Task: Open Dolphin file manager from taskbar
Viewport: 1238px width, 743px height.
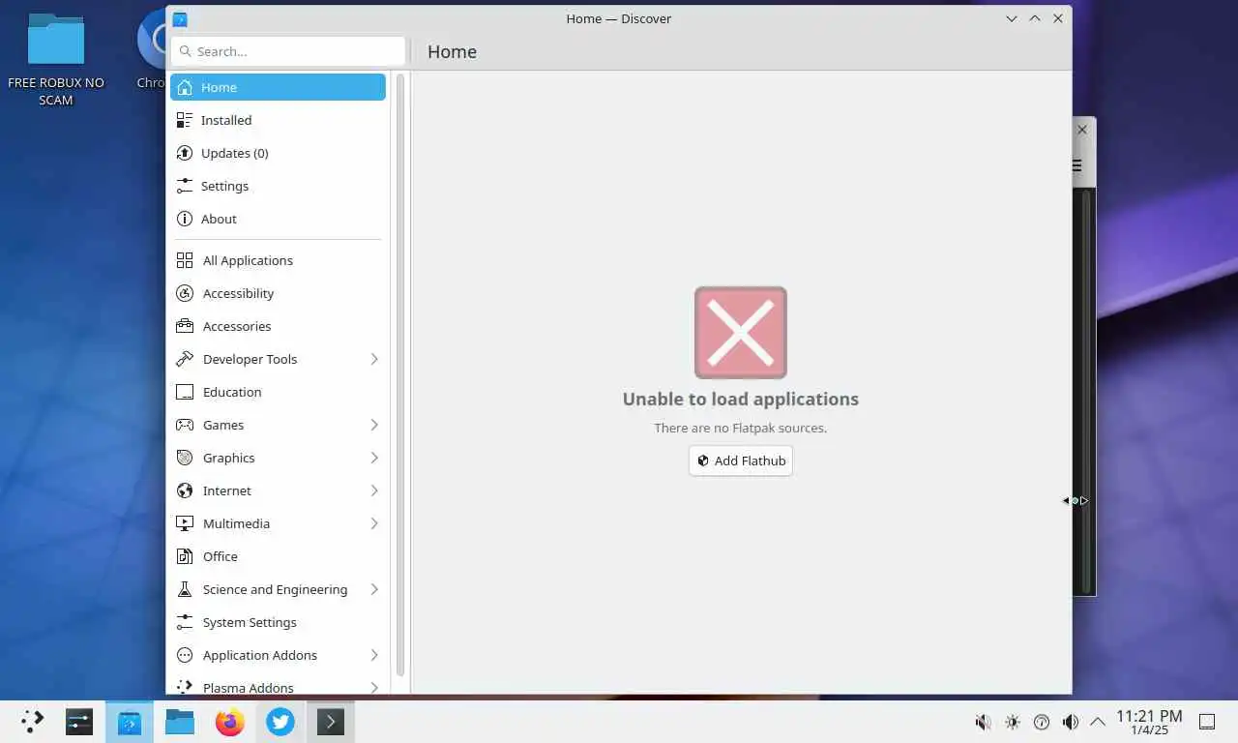Action: pos(180,721)
